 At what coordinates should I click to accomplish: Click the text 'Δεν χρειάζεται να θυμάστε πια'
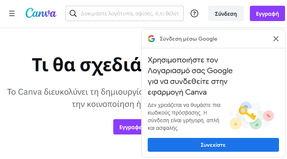[x=184, y=105]
